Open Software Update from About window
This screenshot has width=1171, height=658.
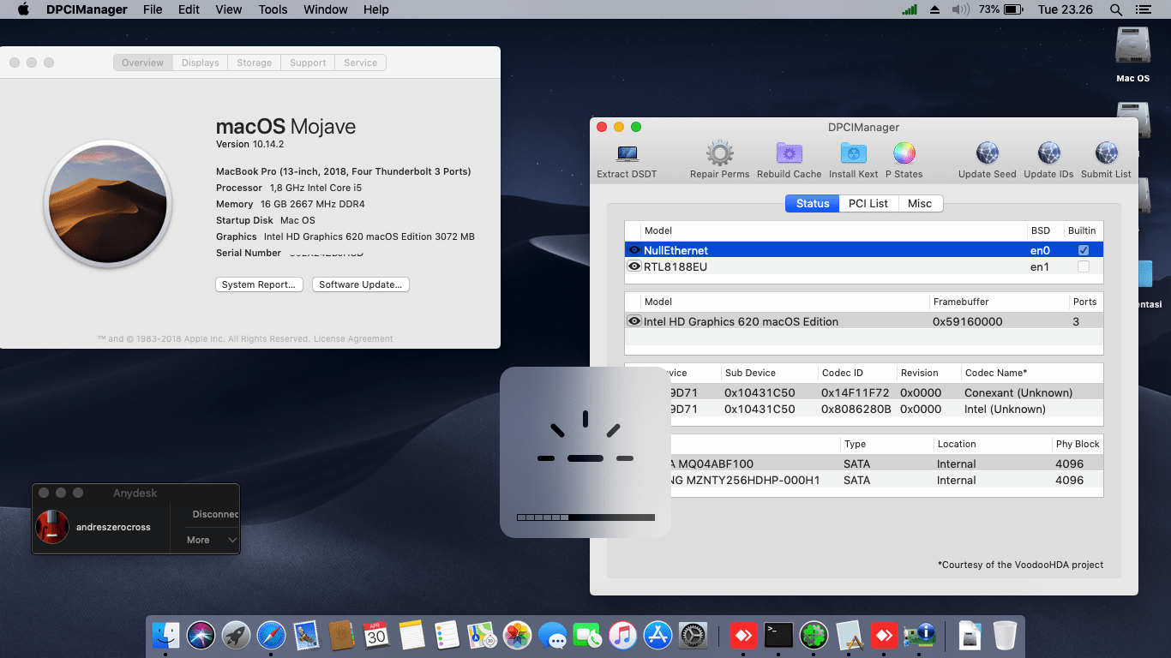pyautogui.click(x=360, y=284)
